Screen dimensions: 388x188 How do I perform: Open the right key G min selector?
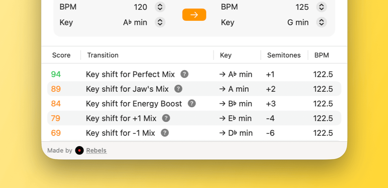click(321, 22)
